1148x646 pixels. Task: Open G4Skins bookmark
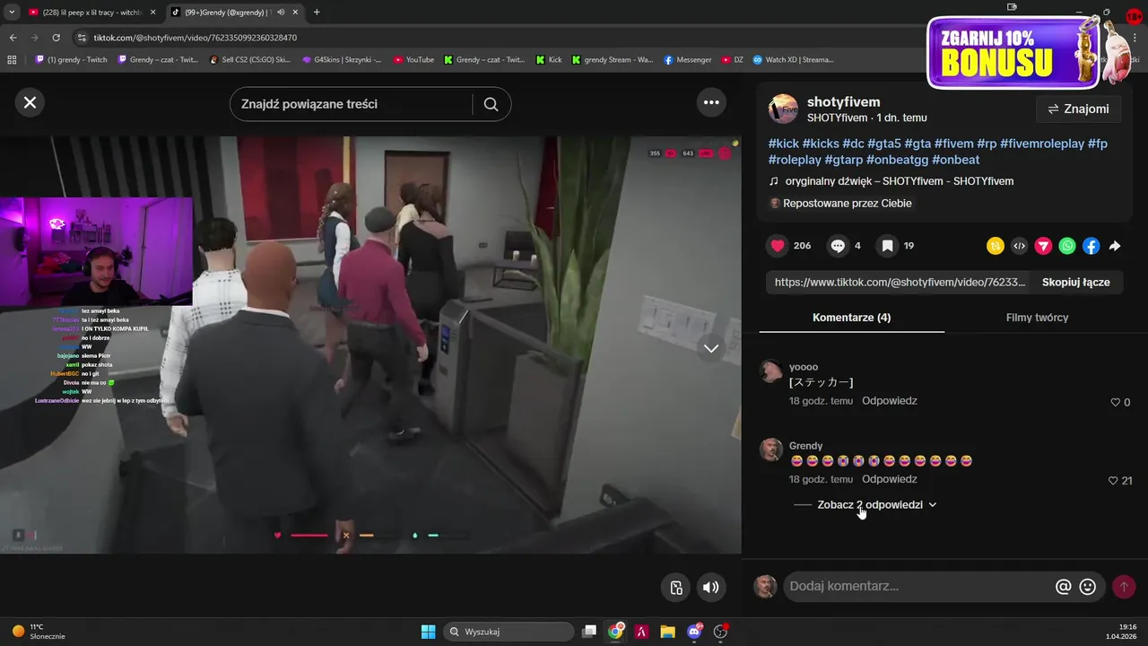coord(342,60)
